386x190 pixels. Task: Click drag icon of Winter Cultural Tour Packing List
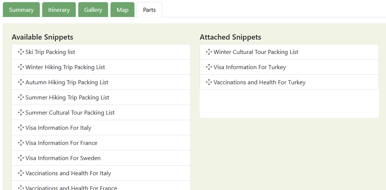[209, 52]
